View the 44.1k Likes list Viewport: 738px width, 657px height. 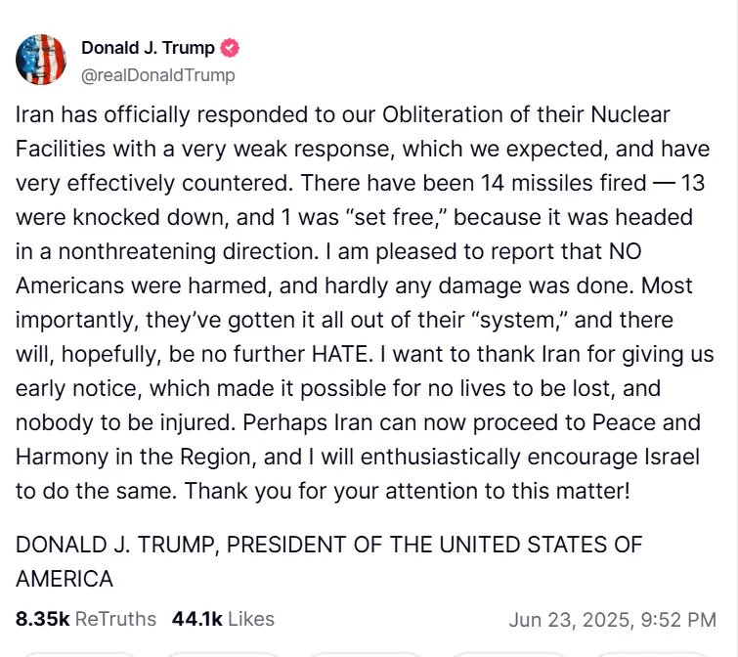click(x=223, y=619)
